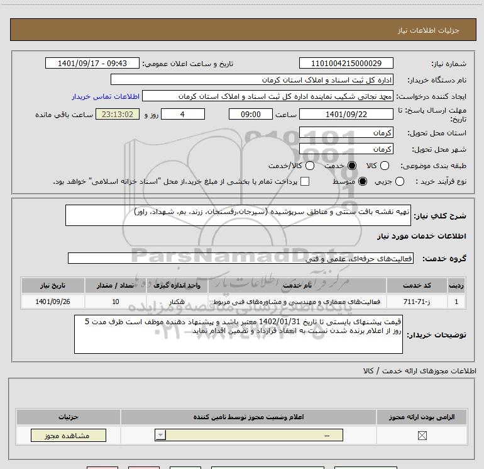Click the announcement date 1401/09/17 field
This screenshot has width=484, height=469.
[x=92, y=63]
